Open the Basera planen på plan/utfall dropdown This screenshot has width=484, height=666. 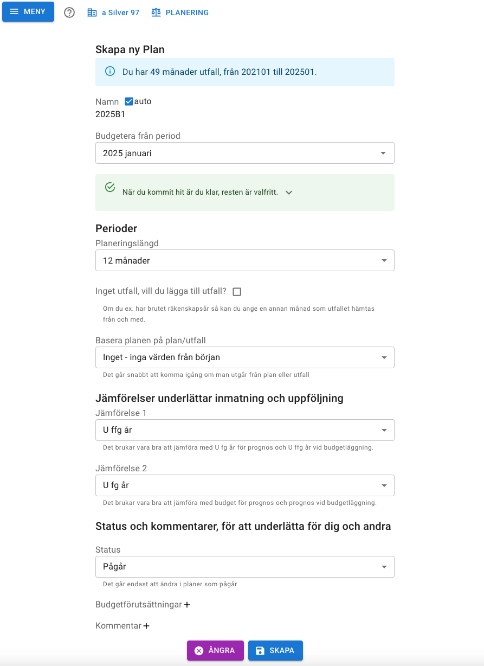(x=245, y=357)
